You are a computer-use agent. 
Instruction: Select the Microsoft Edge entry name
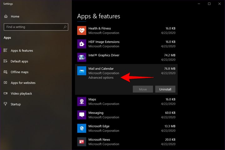(99, 126)
